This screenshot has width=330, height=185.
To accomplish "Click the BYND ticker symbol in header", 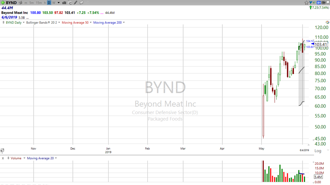I will [x=11, y=3].
